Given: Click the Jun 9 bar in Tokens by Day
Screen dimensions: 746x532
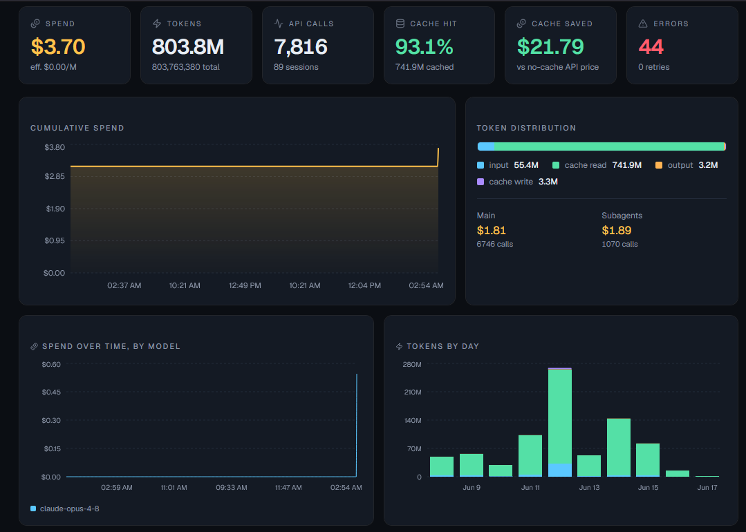Looking at the screenshot, I should (472, 466).
